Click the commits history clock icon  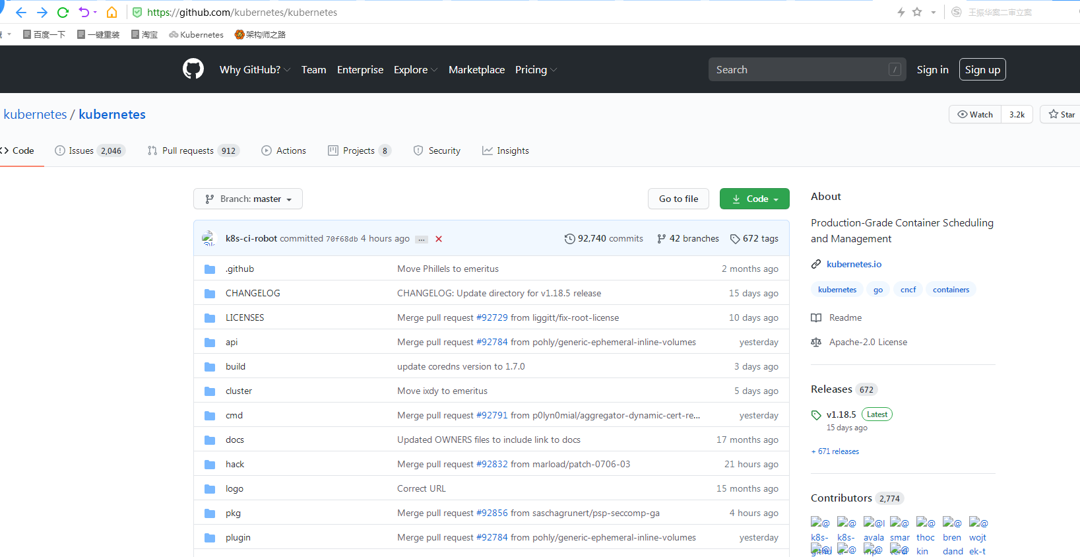click(x=570, y=239)
